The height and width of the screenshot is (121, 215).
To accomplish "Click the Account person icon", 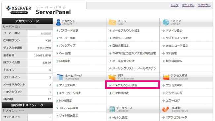I will [58, 22].
